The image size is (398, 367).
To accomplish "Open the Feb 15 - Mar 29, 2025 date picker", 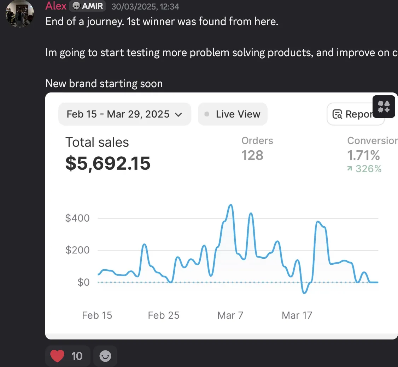I will pos(125,114).
